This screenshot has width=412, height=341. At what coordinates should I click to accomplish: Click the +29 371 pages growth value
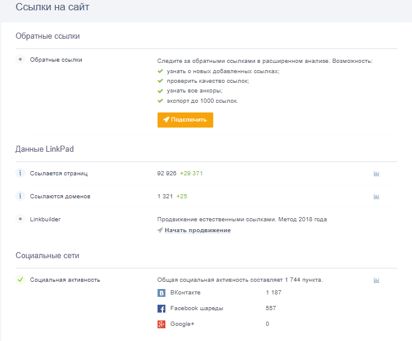(x=191, y=174)
